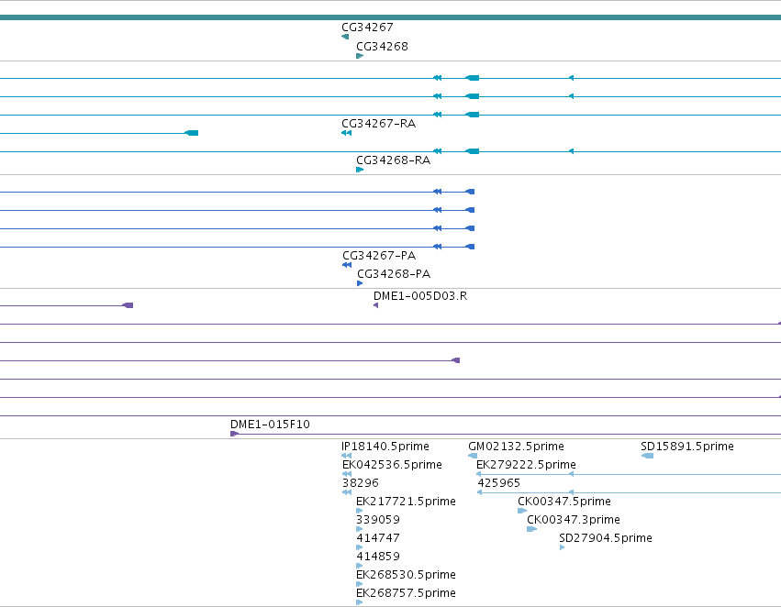Select the SD15891.5prime feature glyph
This screenshot has height=607, width=781.
[647, 456]
